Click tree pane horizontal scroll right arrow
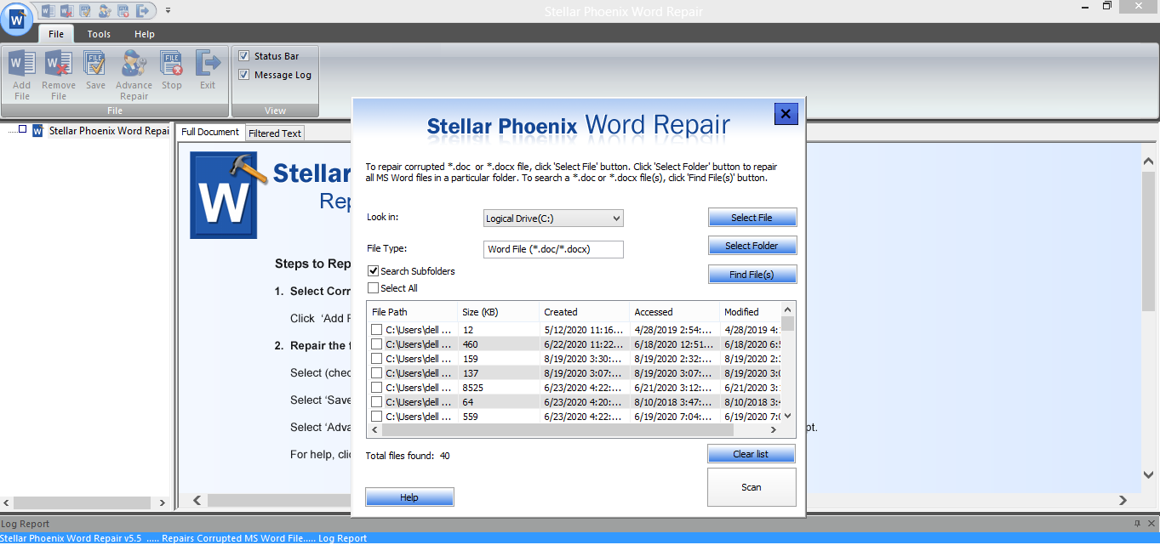The height and width of the screenshot is (545, 1160). point(162,502)
